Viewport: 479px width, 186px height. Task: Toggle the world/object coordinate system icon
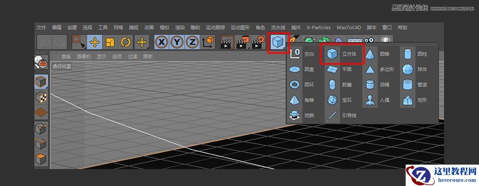[208, 42]
